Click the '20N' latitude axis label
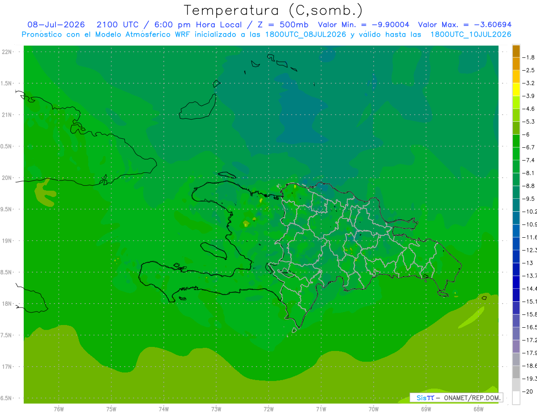Viewport: 537px width, 415px height. pyautogui.click(x=6, y=178)
